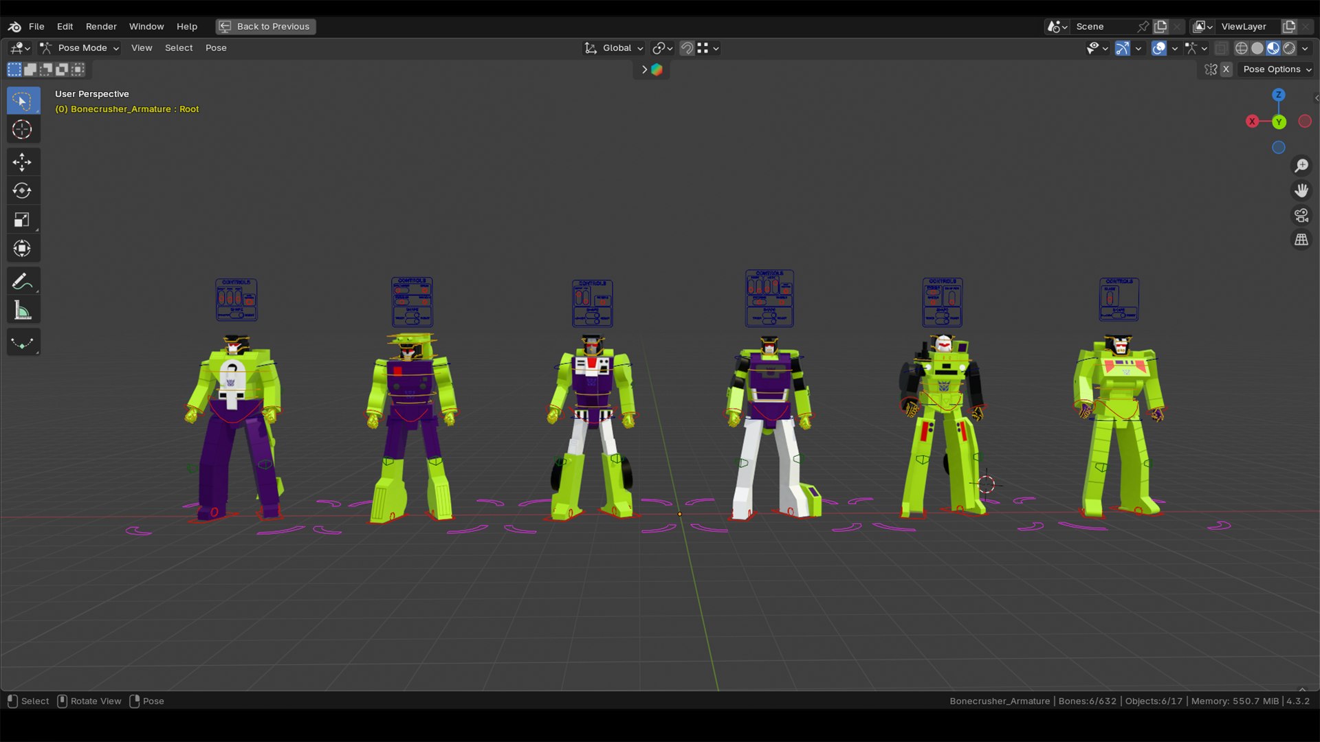
Task: Open the File menu
Action: pos(36,26)
